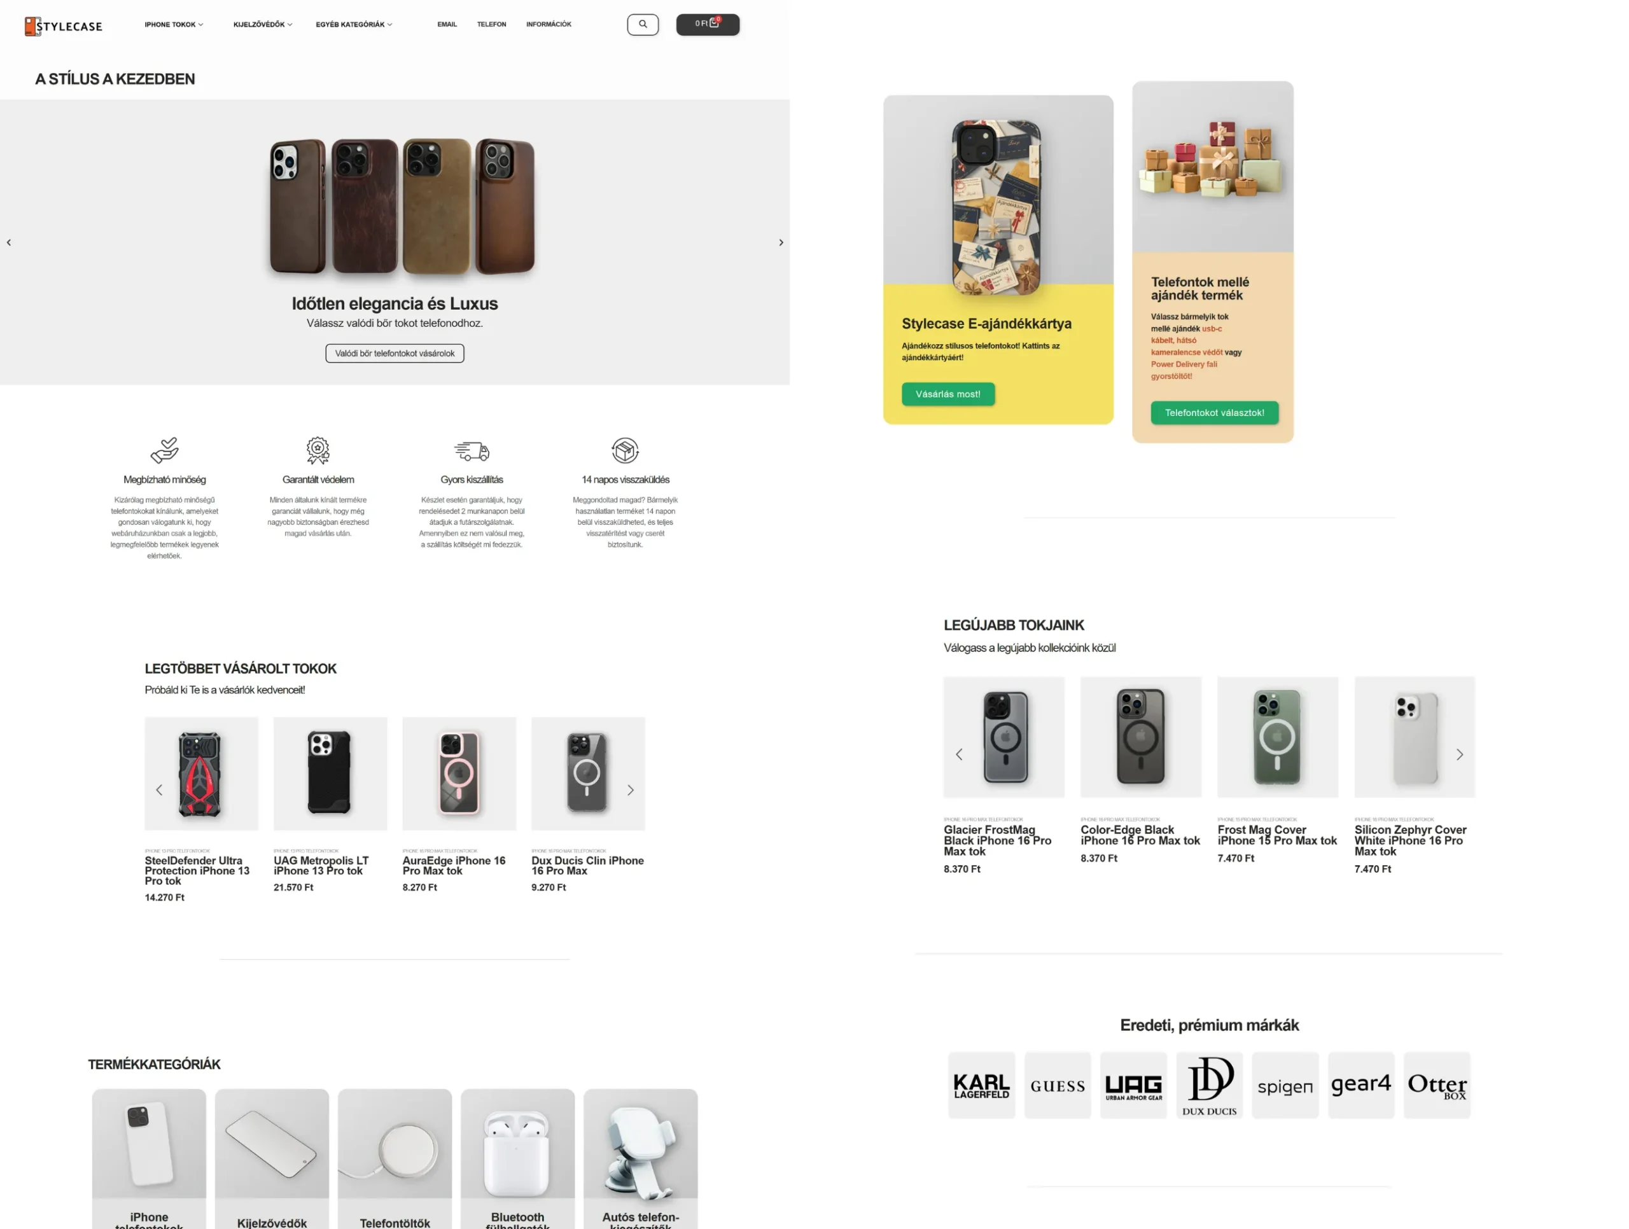Expand the Kijelzővédők dropdown menu
Image resolution: width=1629 pixels, height=1229 pixels.
click(x=263, y=24)
